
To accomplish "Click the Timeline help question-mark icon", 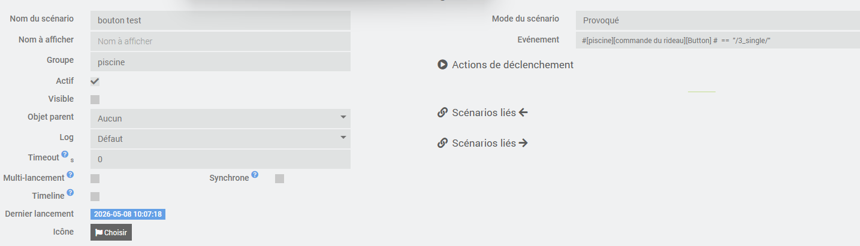I will point(70,193).
